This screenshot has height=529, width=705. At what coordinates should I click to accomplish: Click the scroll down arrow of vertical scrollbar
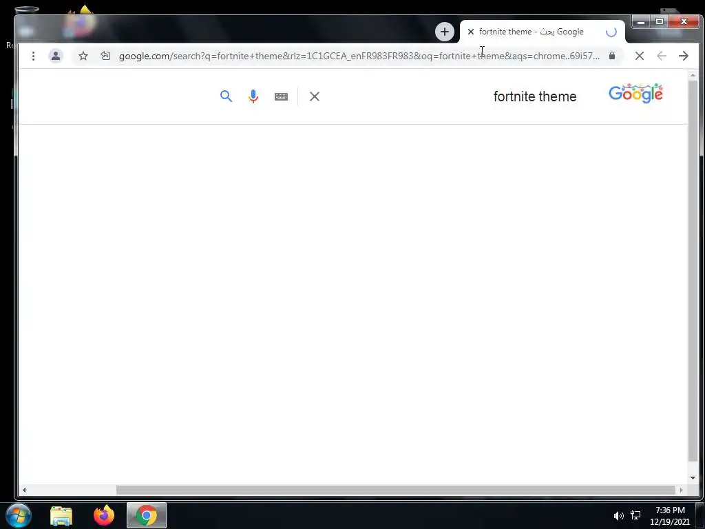tap(693, 478)
